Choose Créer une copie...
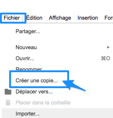The height and width of the screenshot is (118, 113). (x=37, y=81)
